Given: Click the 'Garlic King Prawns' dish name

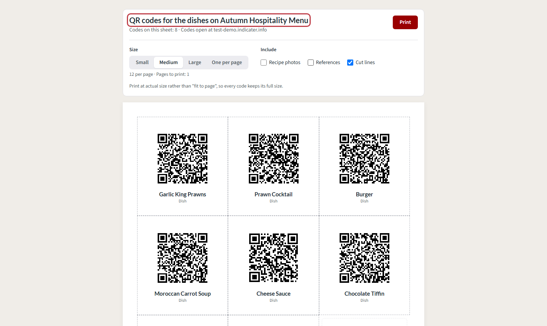Looking at the screenshot, I should (x=183, y=194).
